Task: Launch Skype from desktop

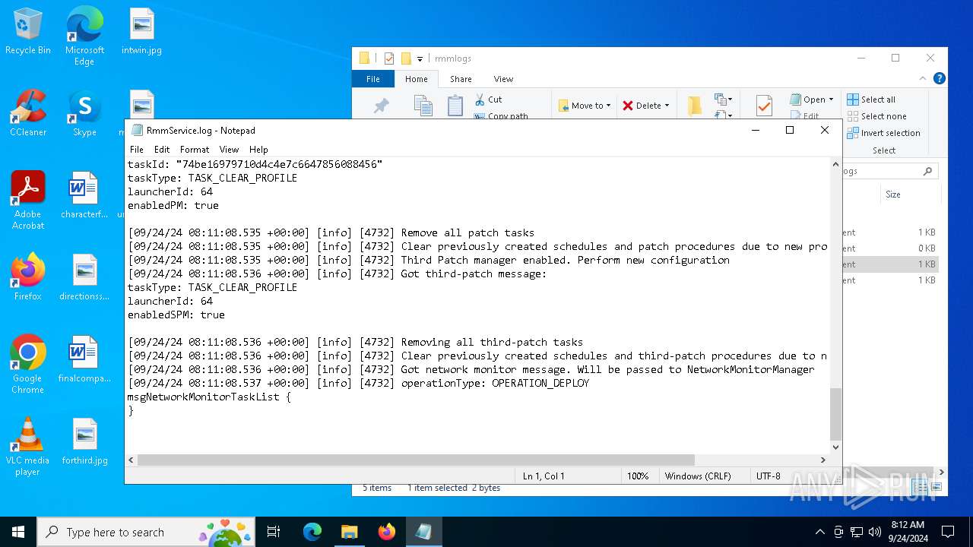Action: [84, 114]
